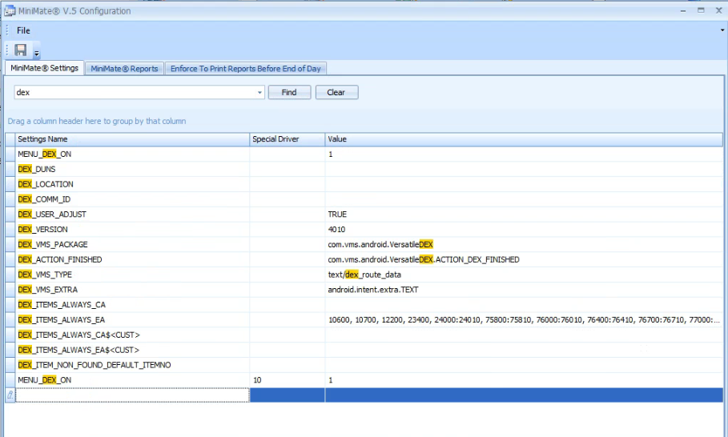728x437 pixels.
Task: Click the Value cell of the first MENU_DEX_ON row
Action: pyautogui.click(x=524, y=154)
